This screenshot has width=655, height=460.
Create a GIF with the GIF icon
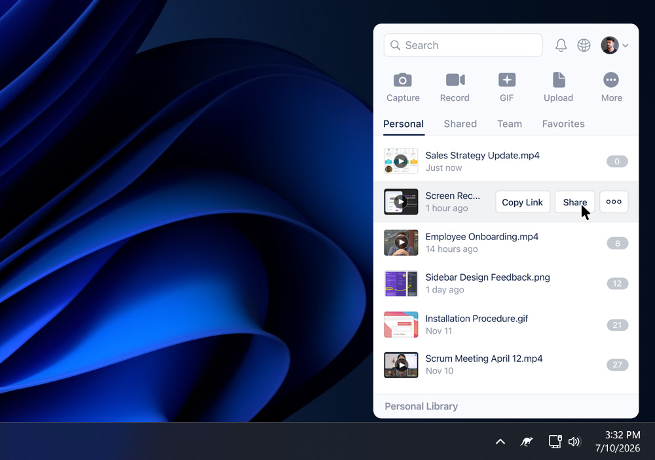[507, 80]
